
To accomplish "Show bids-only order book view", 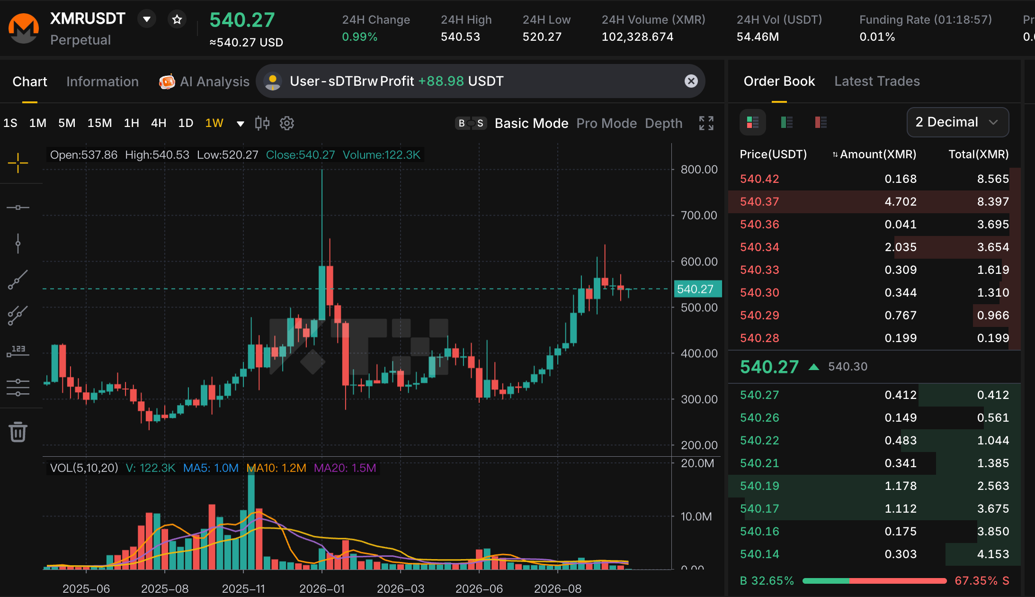I will [x=787, y=122].
